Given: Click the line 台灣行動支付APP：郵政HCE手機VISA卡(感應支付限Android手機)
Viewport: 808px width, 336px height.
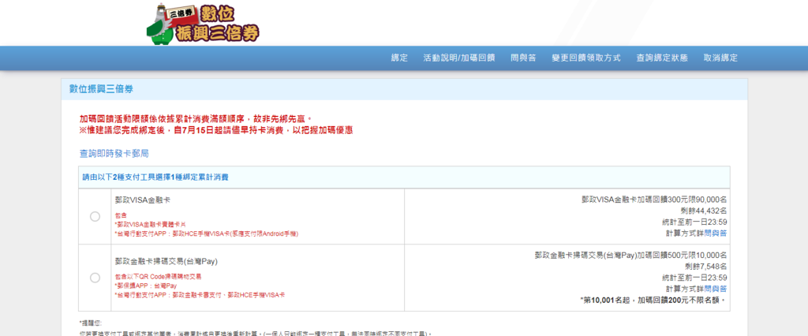Looking at the screenshot, I should pyautogui.click(x=207, y=234).
